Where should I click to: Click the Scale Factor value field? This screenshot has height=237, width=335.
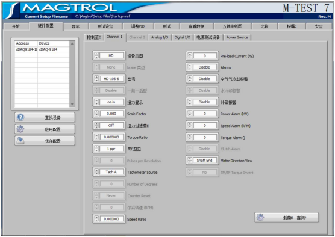pyautogui.click(x=111, y=114)
